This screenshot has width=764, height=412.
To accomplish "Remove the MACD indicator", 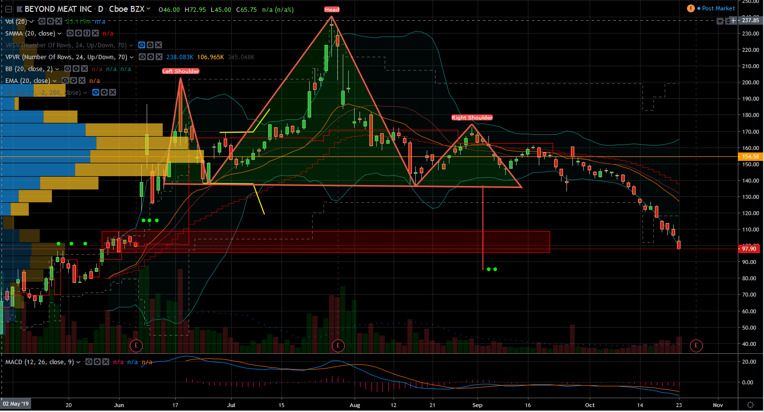I will click(x=106, y=362).
